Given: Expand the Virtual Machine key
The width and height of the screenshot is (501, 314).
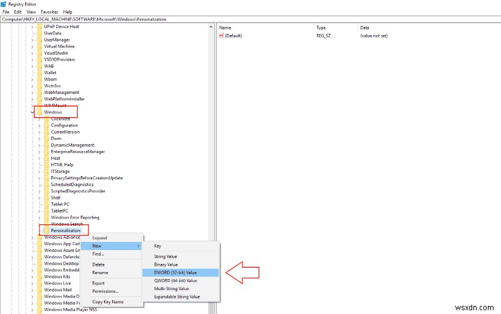Looking at the screenshot, I should pyautogui.click(x=33, y=46).
